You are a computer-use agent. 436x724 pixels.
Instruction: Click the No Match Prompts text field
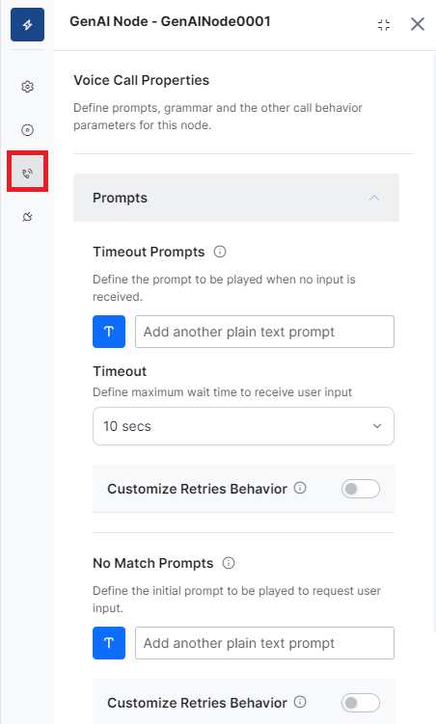click(264, 643)
